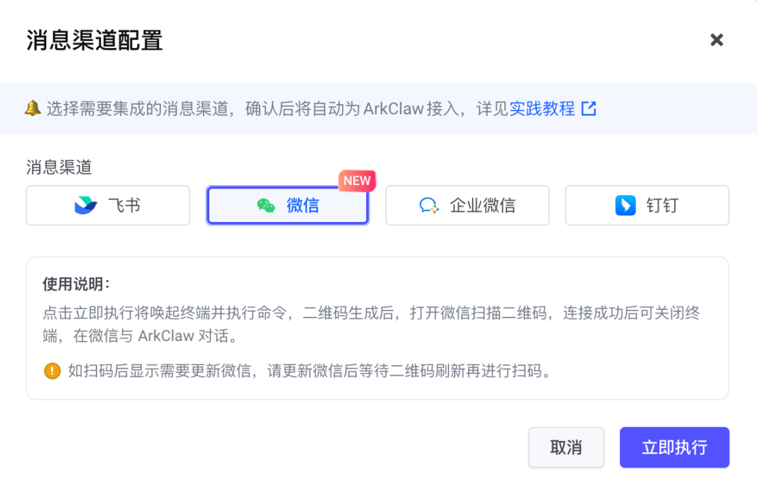Open the 实践教程 tutorial link
The width and height of the screenshot is (757, 492).
coord(542,108)
